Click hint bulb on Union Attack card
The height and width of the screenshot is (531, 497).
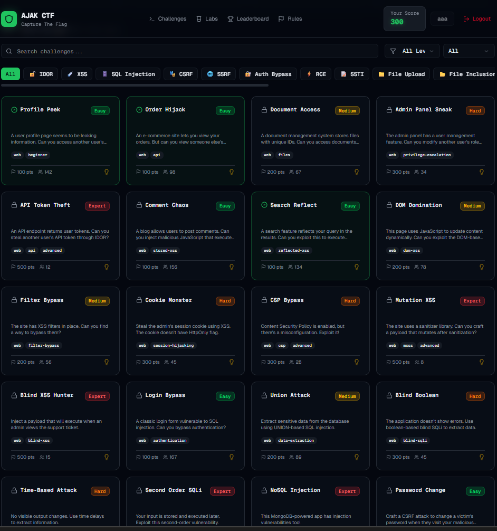point(357,457)
